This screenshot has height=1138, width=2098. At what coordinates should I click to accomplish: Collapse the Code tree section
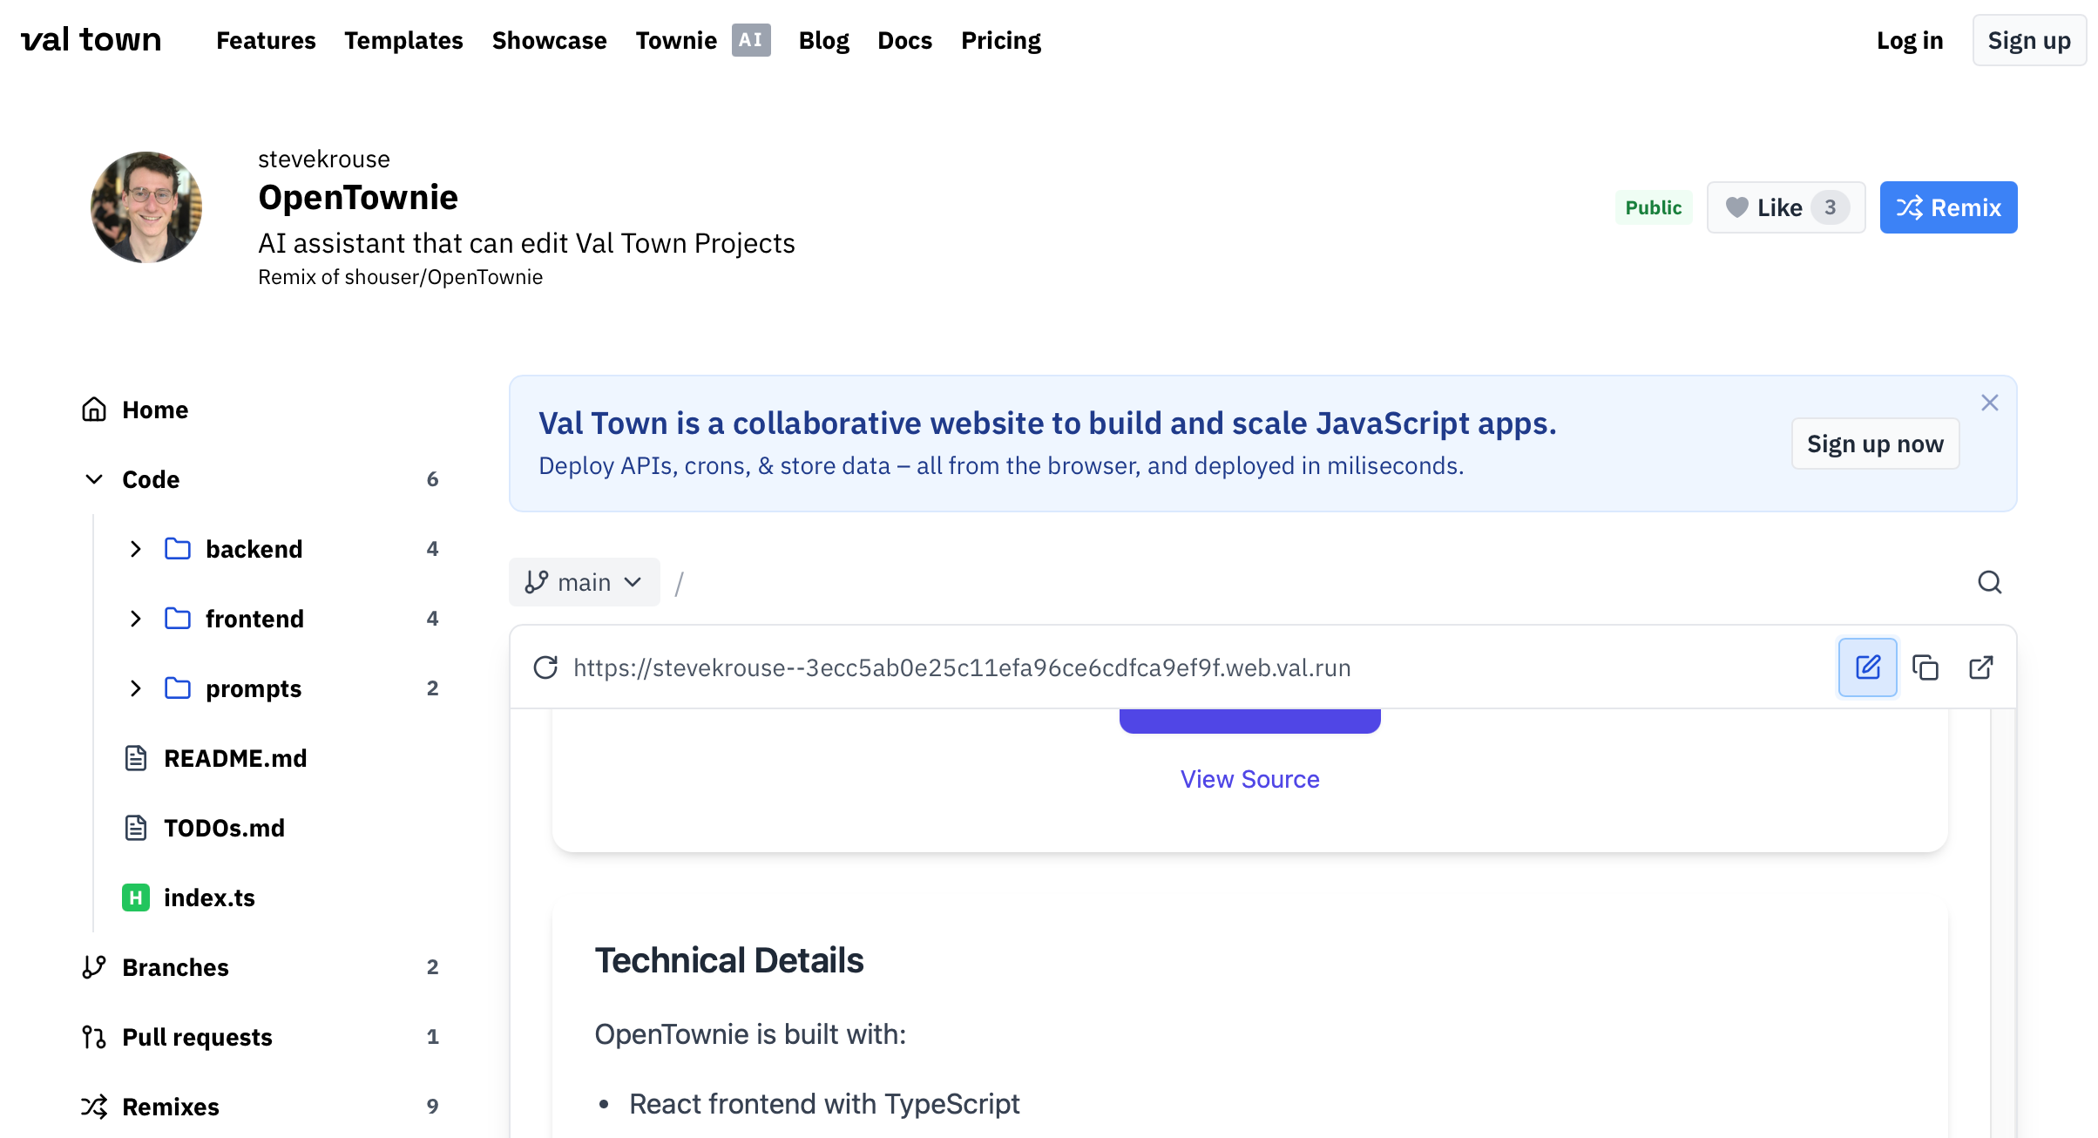click(x=94, y=479)
